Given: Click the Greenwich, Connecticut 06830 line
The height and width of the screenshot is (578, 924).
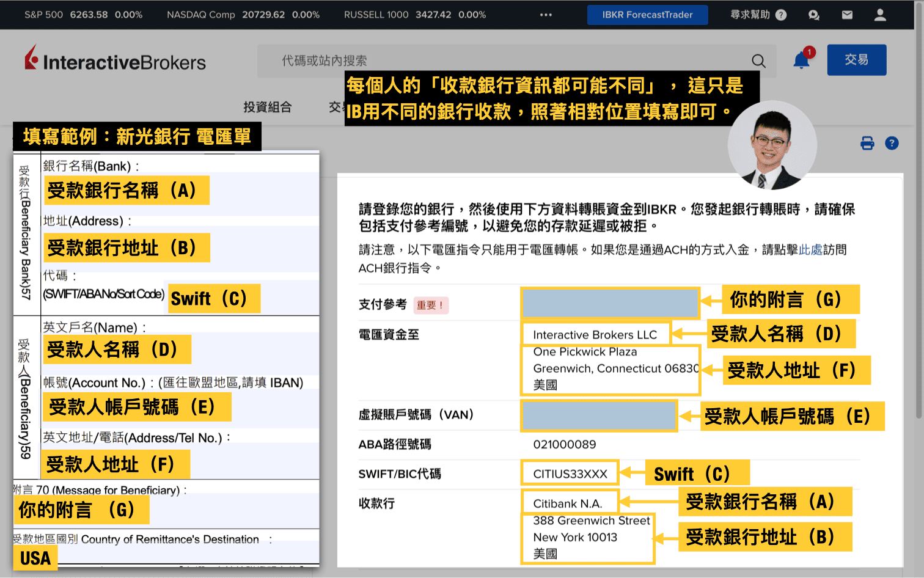Looking at the screenshot, I should tap(616, 368).
